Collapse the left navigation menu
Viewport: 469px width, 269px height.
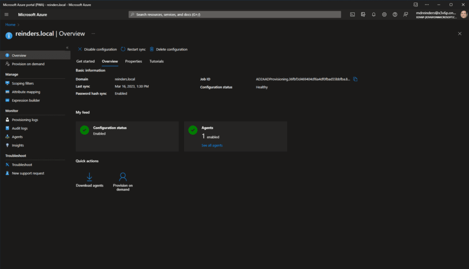tap(67, 48)
